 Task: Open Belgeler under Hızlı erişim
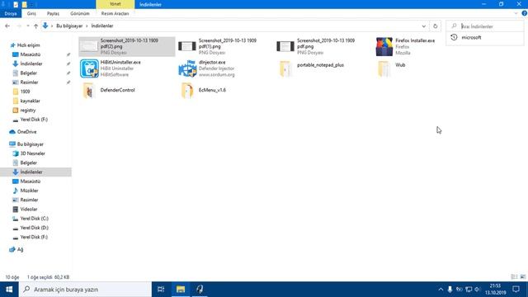tap(29, 73)
